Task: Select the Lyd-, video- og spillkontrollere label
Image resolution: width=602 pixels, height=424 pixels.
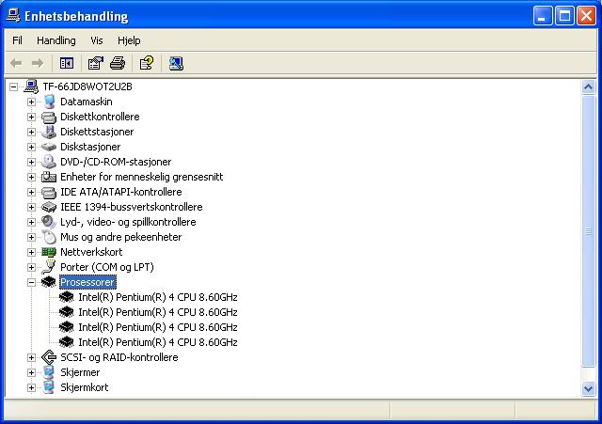Action: point(128,222)
